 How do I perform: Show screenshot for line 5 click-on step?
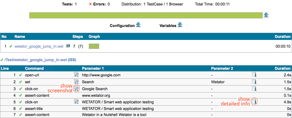pos(76,102)
